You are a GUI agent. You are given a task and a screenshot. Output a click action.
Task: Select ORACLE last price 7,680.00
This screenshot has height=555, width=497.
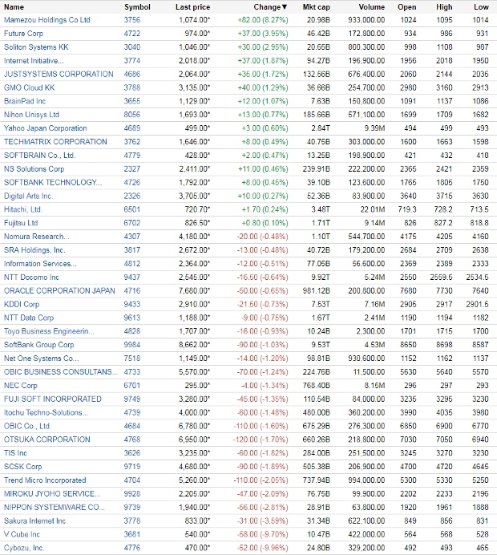click(194, 290)
